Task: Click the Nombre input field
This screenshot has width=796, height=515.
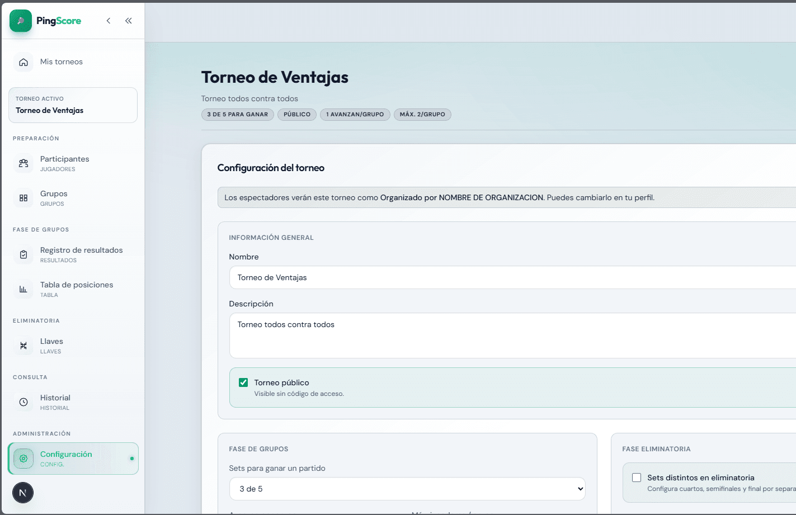Action: (512, 277)
